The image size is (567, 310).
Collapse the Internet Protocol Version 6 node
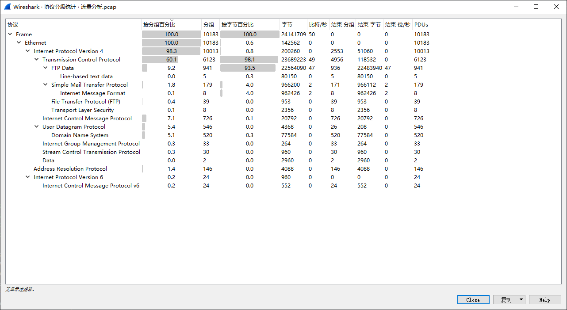[x=28, y=177]
